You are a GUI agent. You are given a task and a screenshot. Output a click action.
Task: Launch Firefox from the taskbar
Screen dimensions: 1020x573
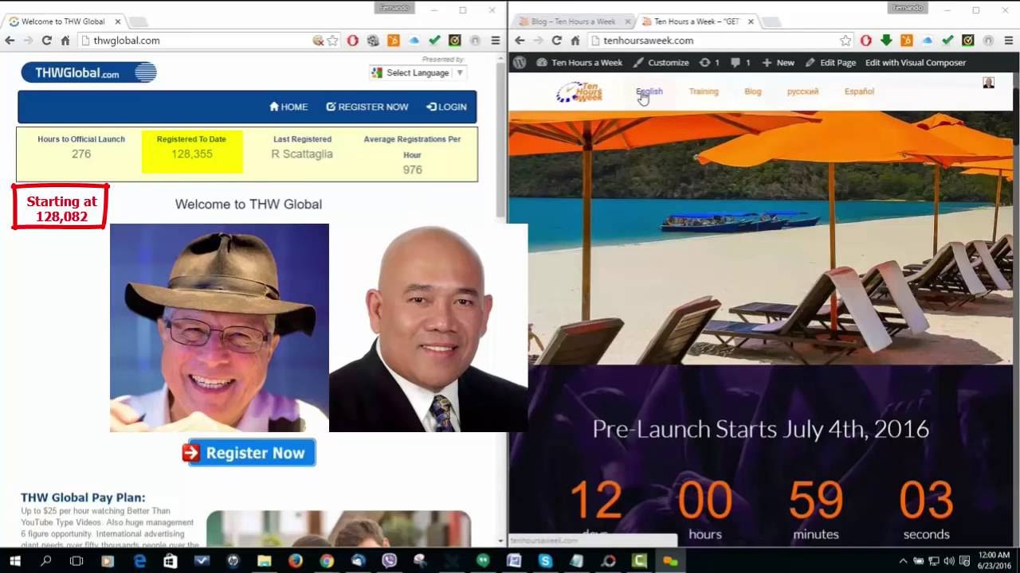coord(296,561)
